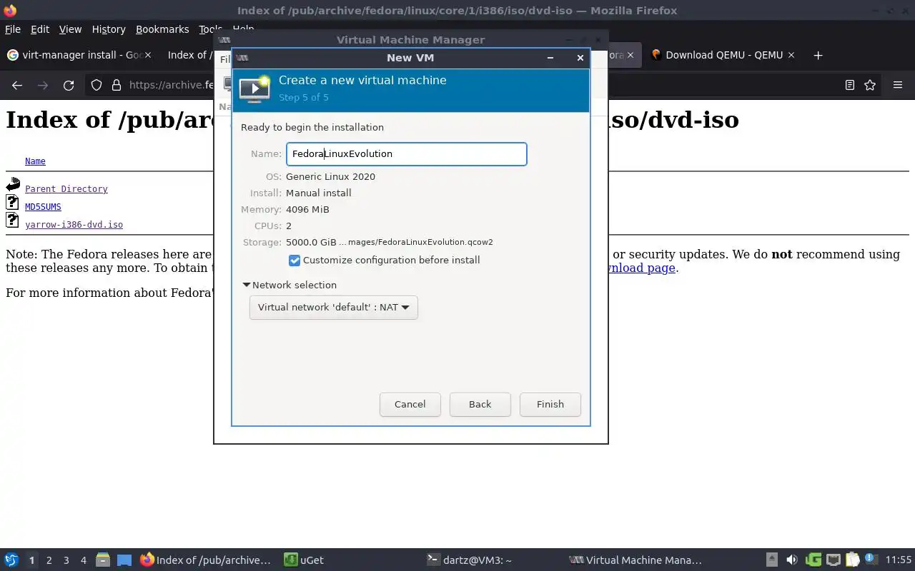Click the volume speaker tray icon
The height and width of the screenshot is (571, 915).
pyautogui.click(x=791, y=560)
